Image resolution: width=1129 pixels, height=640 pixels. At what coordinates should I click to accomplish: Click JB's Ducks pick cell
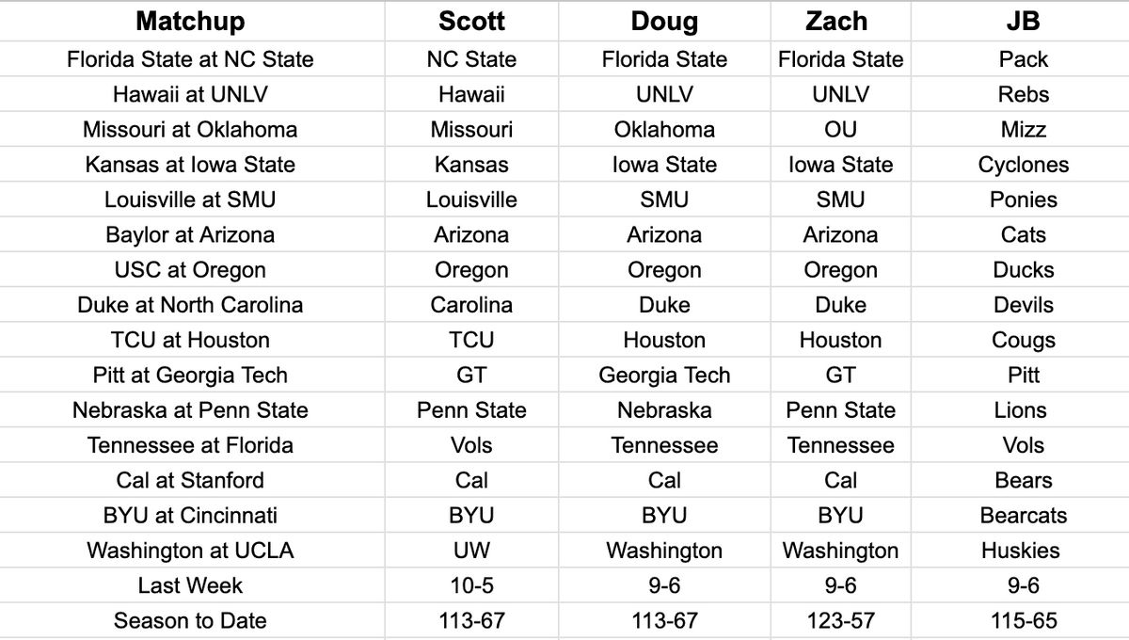click(x=1023, y=270)
